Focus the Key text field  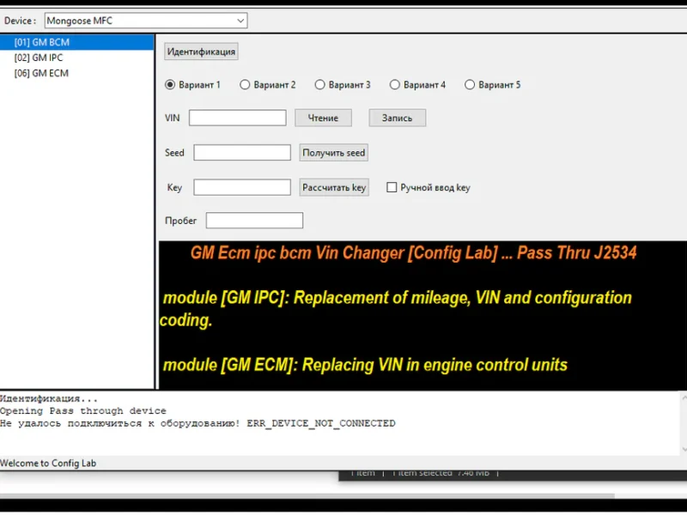[x=242, y=187]
